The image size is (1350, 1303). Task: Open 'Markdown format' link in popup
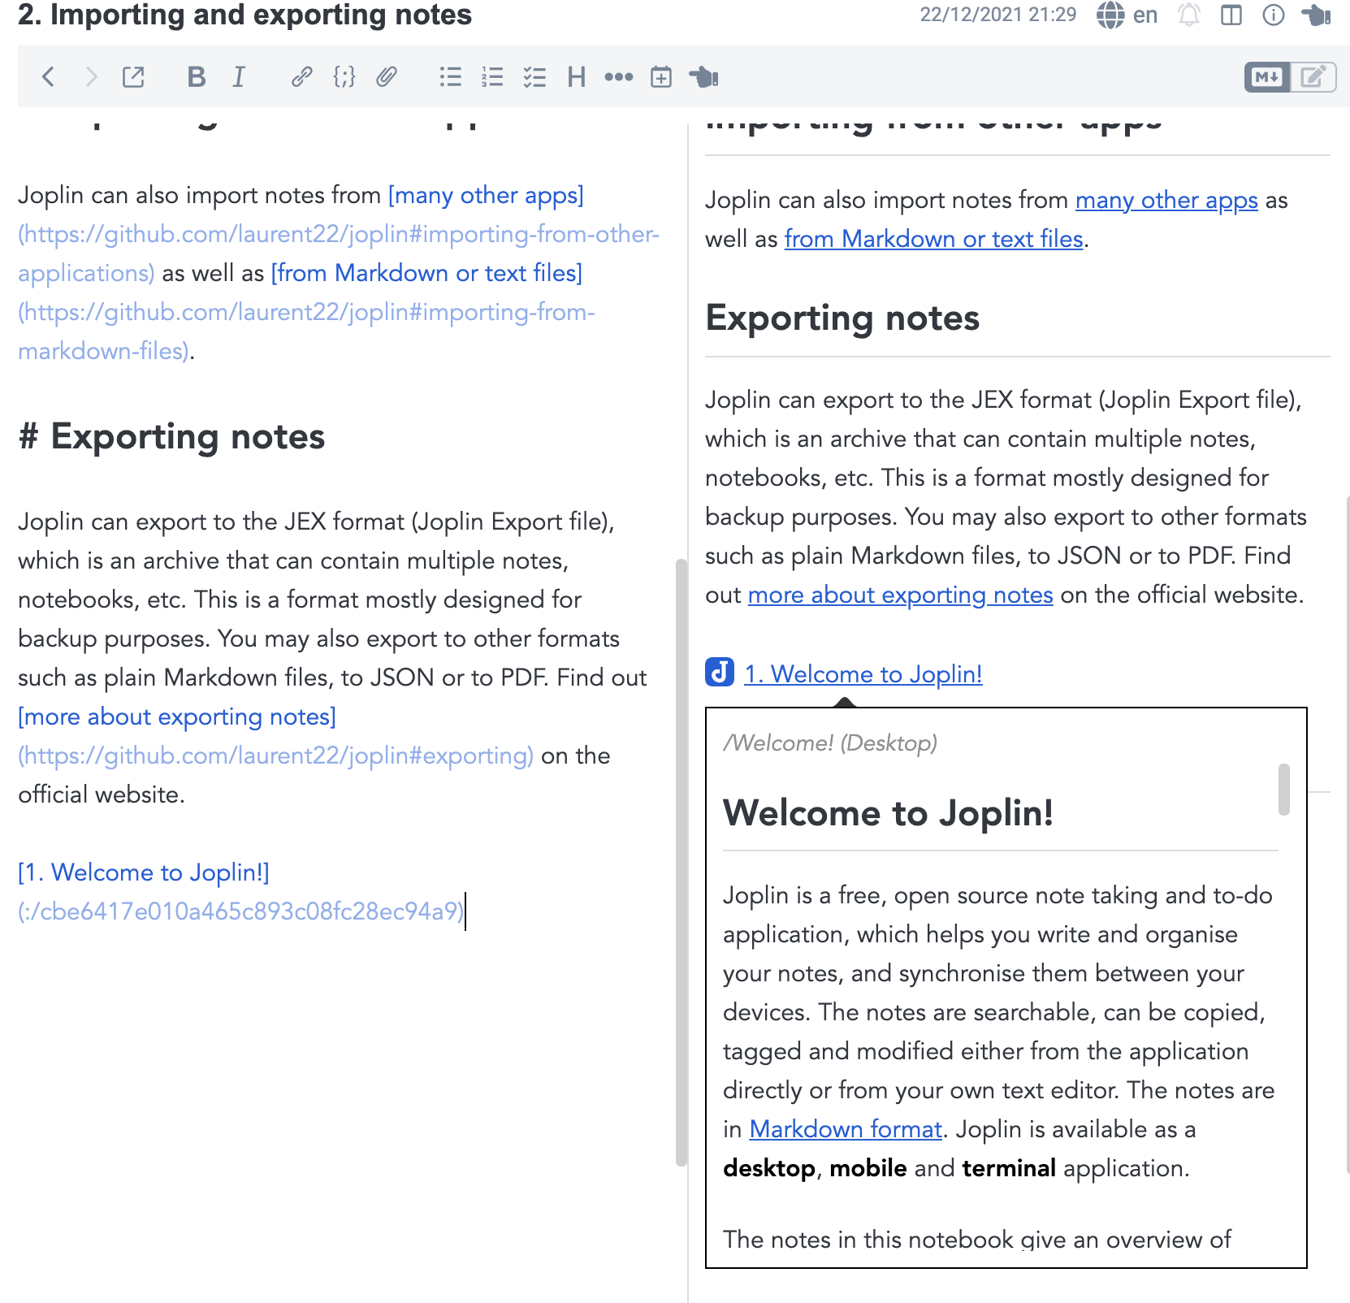pos(846,1129)
